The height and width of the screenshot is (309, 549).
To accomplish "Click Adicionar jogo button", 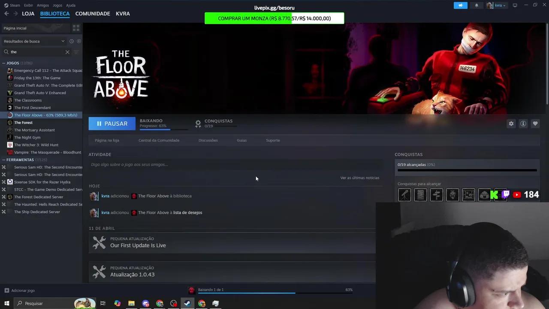I will tap(19, 291).
